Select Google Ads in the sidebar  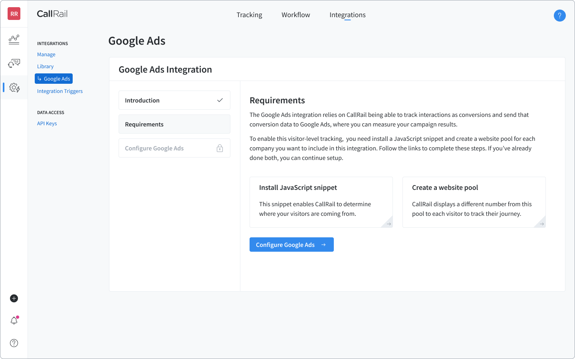click(54, 79)
